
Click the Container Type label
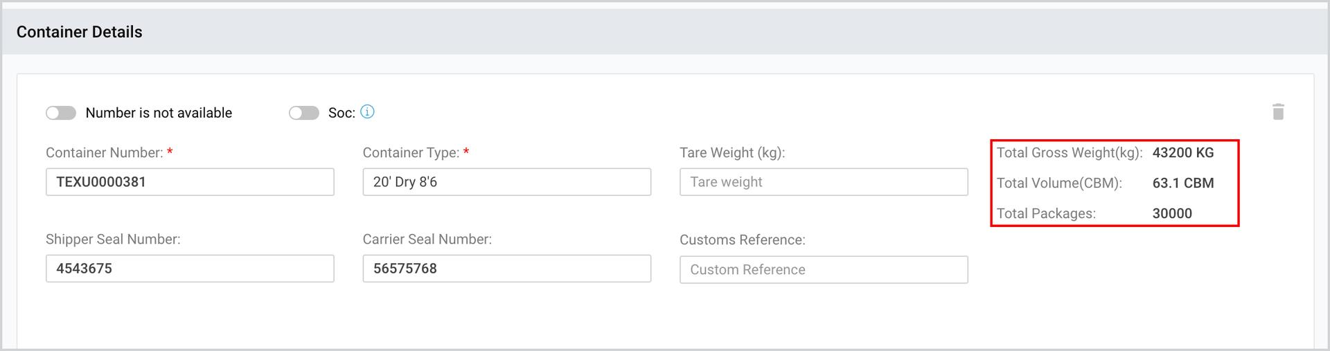[411, 153]
